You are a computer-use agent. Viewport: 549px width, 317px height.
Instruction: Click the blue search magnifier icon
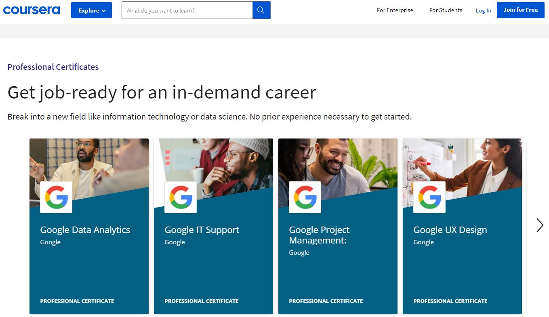tap(261, 10)
